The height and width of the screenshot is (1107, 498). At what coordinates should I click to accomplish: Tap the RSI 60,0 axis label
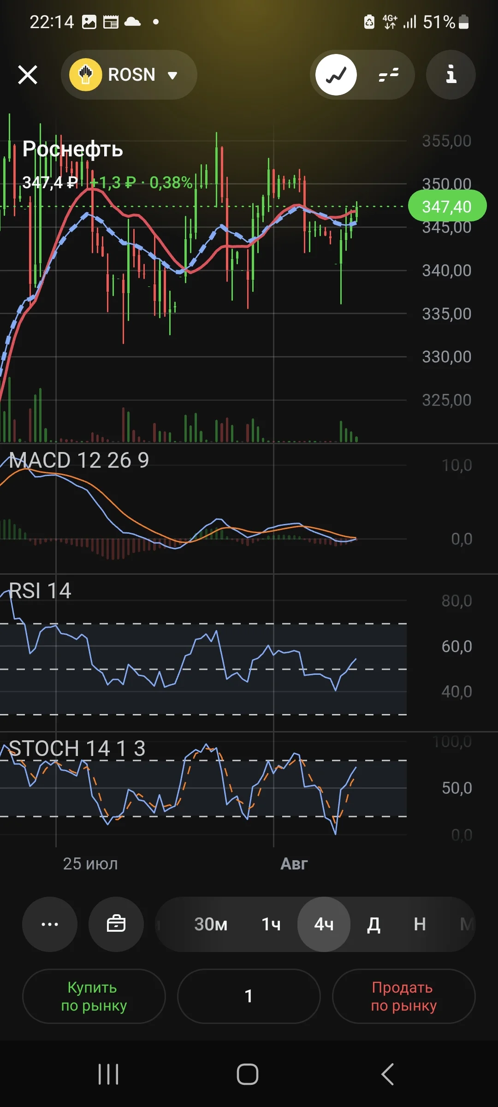457,646
